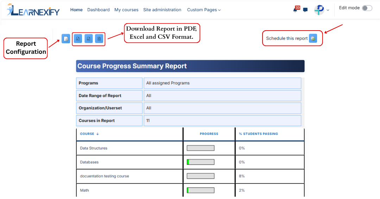Click the Databases progress bar
The width and height of the screenshot is (380, 199).
coord(201,162)
